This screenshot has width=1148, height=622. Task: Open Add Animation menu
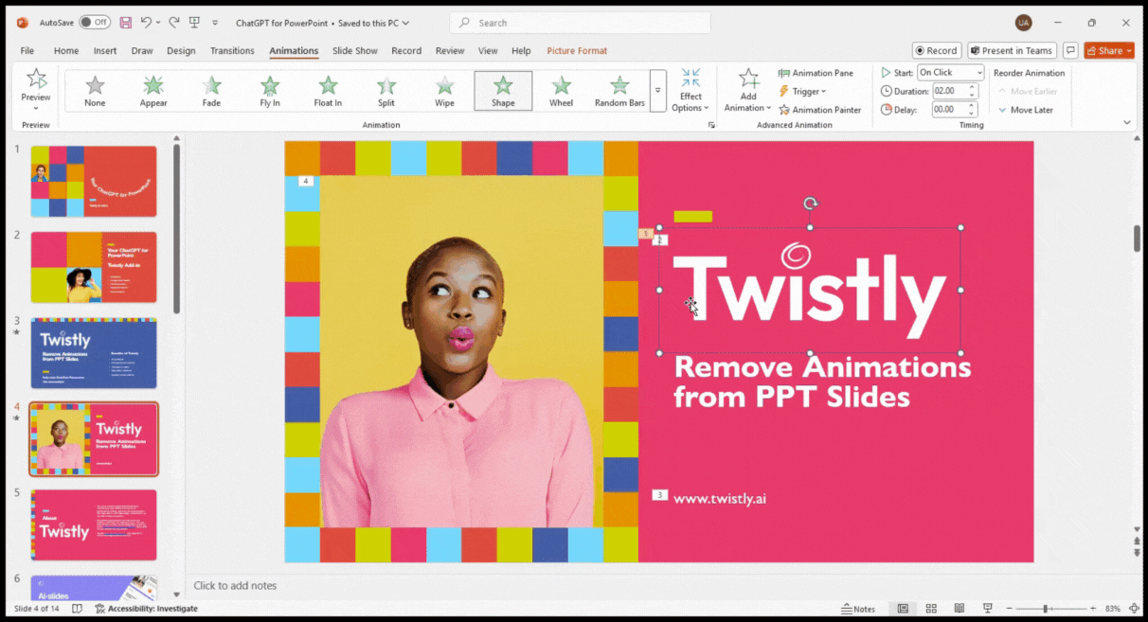click(x=748, y=90)
